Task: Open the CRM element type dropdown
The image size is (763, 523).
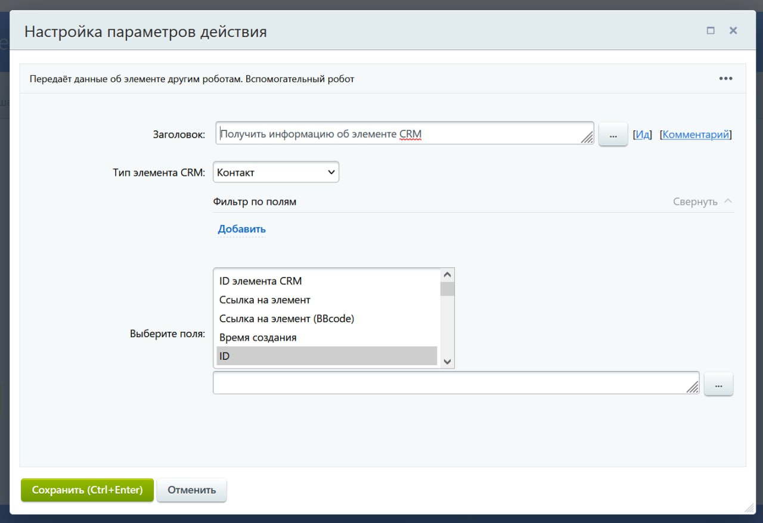Action: (x=275, y=173)
